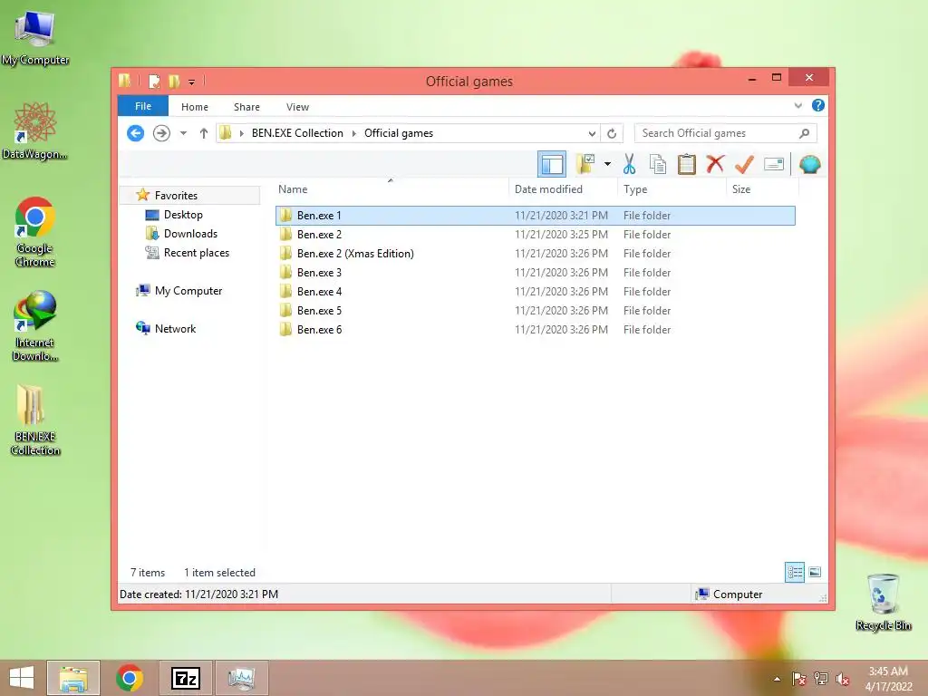The height and width of the screenshot is (696, 928).
Task: Open the recent locations dropdown
Action: [183, 133]
